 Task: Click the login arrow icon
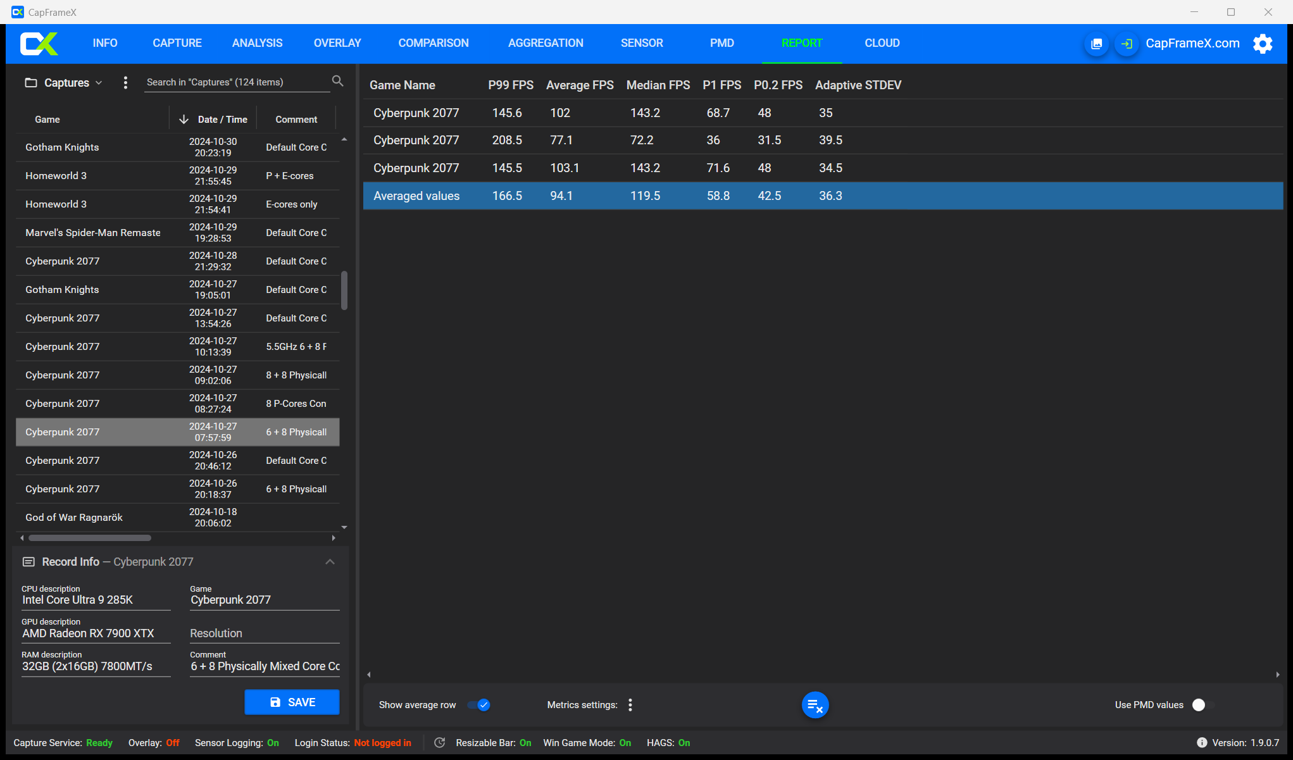pos(1127,44)
